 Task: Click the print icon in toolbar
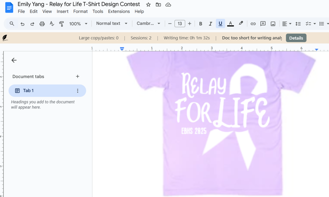pyautogui.click(x=42, y=24)
